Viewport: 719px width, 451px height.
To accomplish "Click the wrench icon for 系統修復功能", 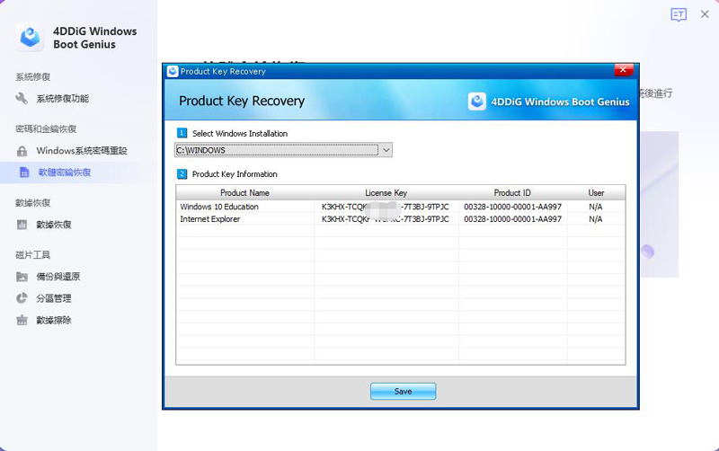I will pyautogui.click(x=22, y=99).
